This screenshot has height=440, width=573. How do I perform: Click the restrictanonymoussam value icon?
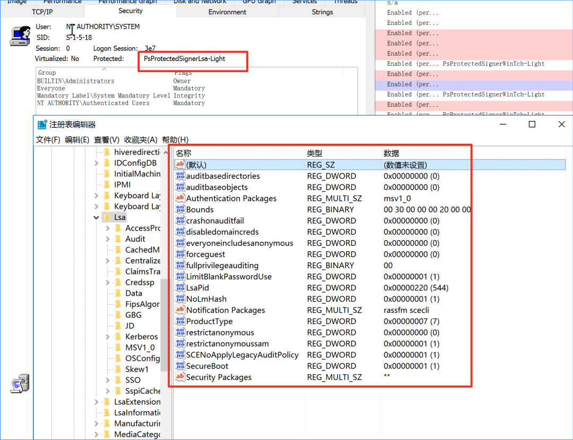pos(180,344)
